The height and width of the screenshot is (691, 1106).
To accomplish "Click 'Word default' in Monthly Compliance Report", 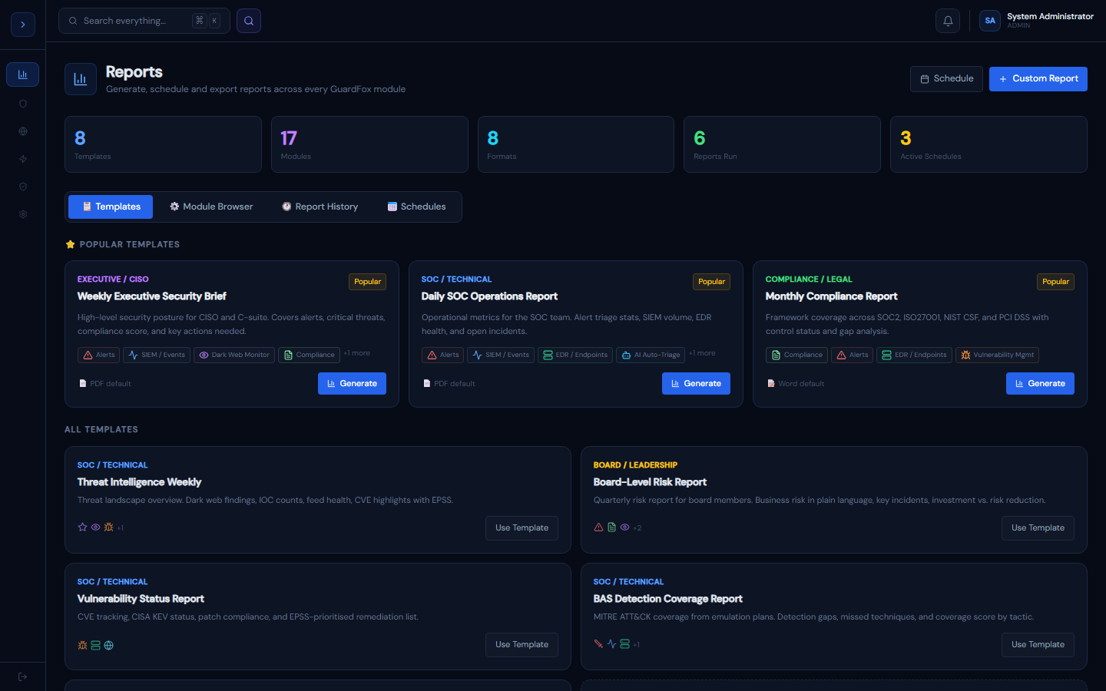I will pos(795,384).
